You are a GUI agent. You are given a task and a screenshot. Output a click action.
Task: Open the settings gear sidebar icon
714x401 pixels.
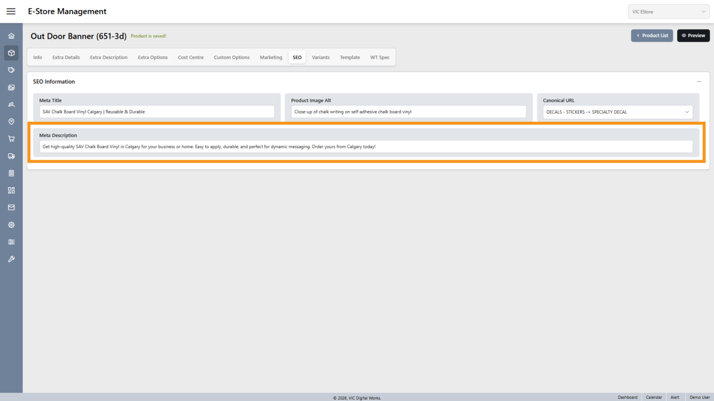pyautogui.click(x=11, y=225)
